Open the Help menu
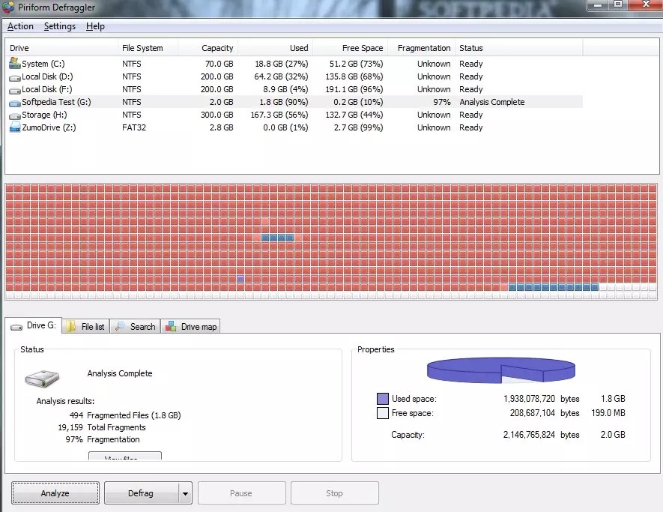This screenshot has height=512, width=663. pyautogui.click(x=95, y=26)
